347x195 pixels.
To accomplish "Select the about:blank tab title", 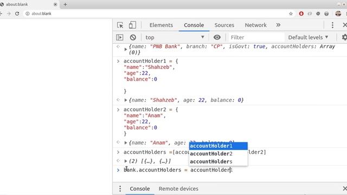I will point(17,4).
